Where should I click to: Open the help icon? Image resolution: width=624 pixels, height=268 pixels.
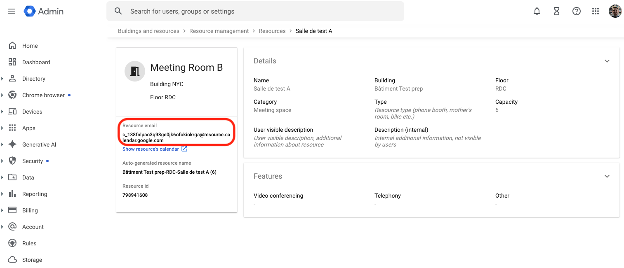[576, 11]
